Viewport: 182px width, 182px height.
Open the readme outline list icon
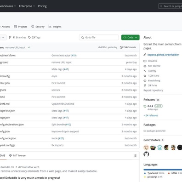coord(135,155)
